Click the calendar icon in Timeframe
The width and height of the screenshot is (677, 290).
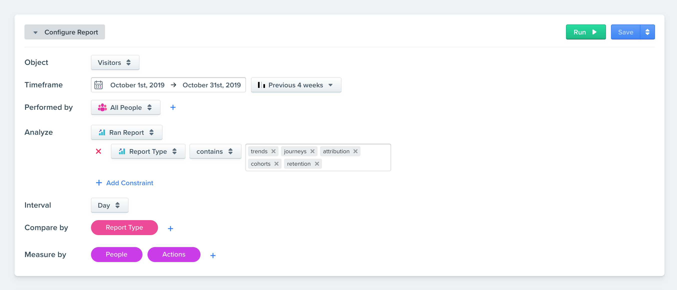point(98,85)
